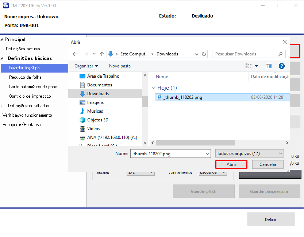
Task: Expand Definições detalhadas tree node
Action: [2, 106]
